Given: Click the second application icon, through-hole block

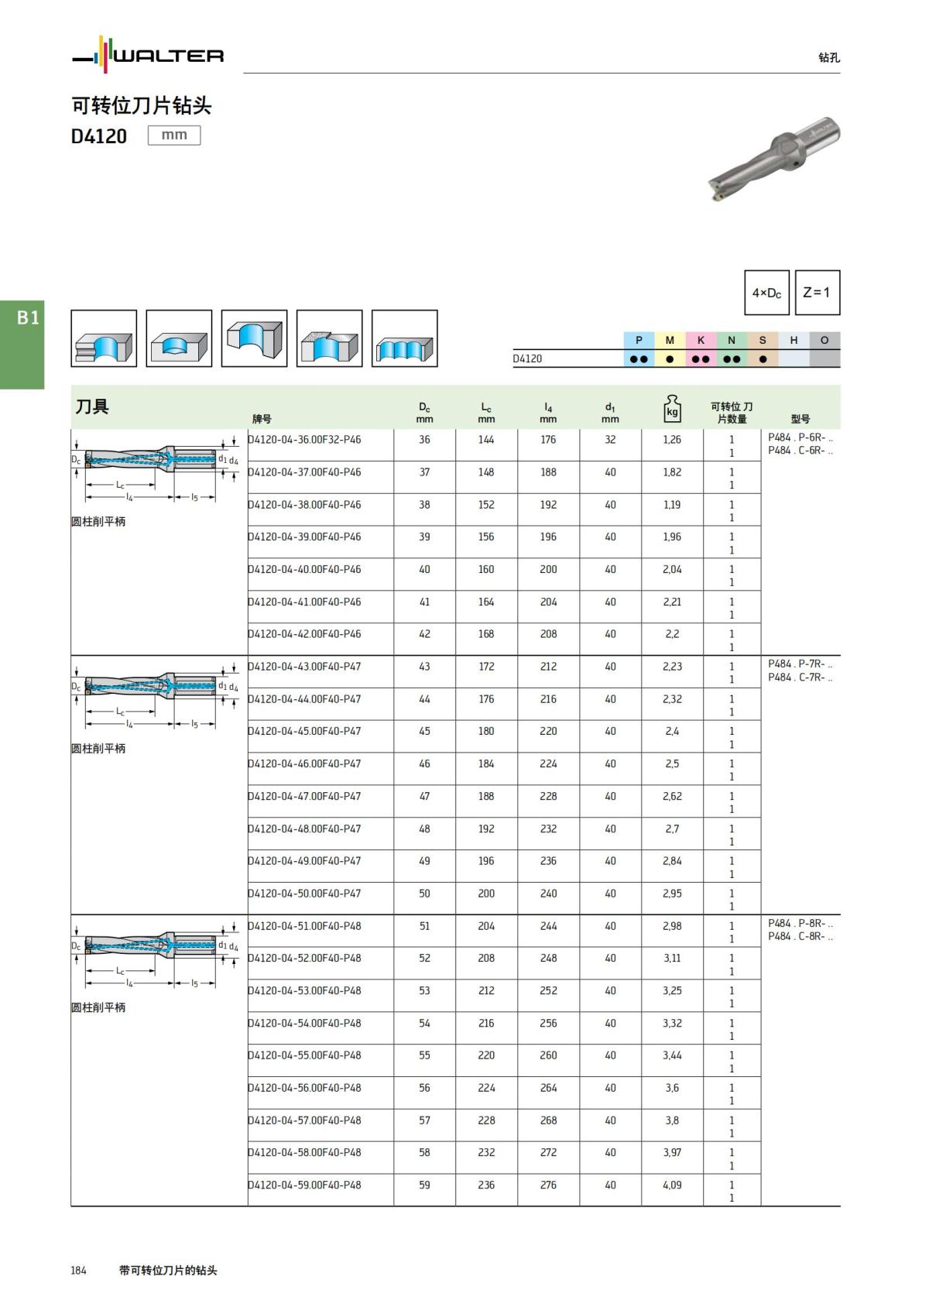Looking at the screenshot, I should pyautogui.click(x=179, y=338).
